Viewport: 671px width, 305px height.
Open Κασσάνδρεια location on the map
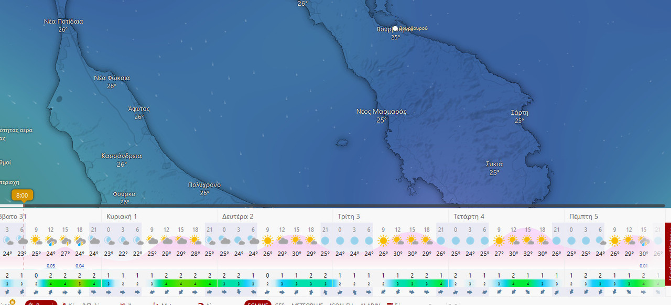coord(122,156)
